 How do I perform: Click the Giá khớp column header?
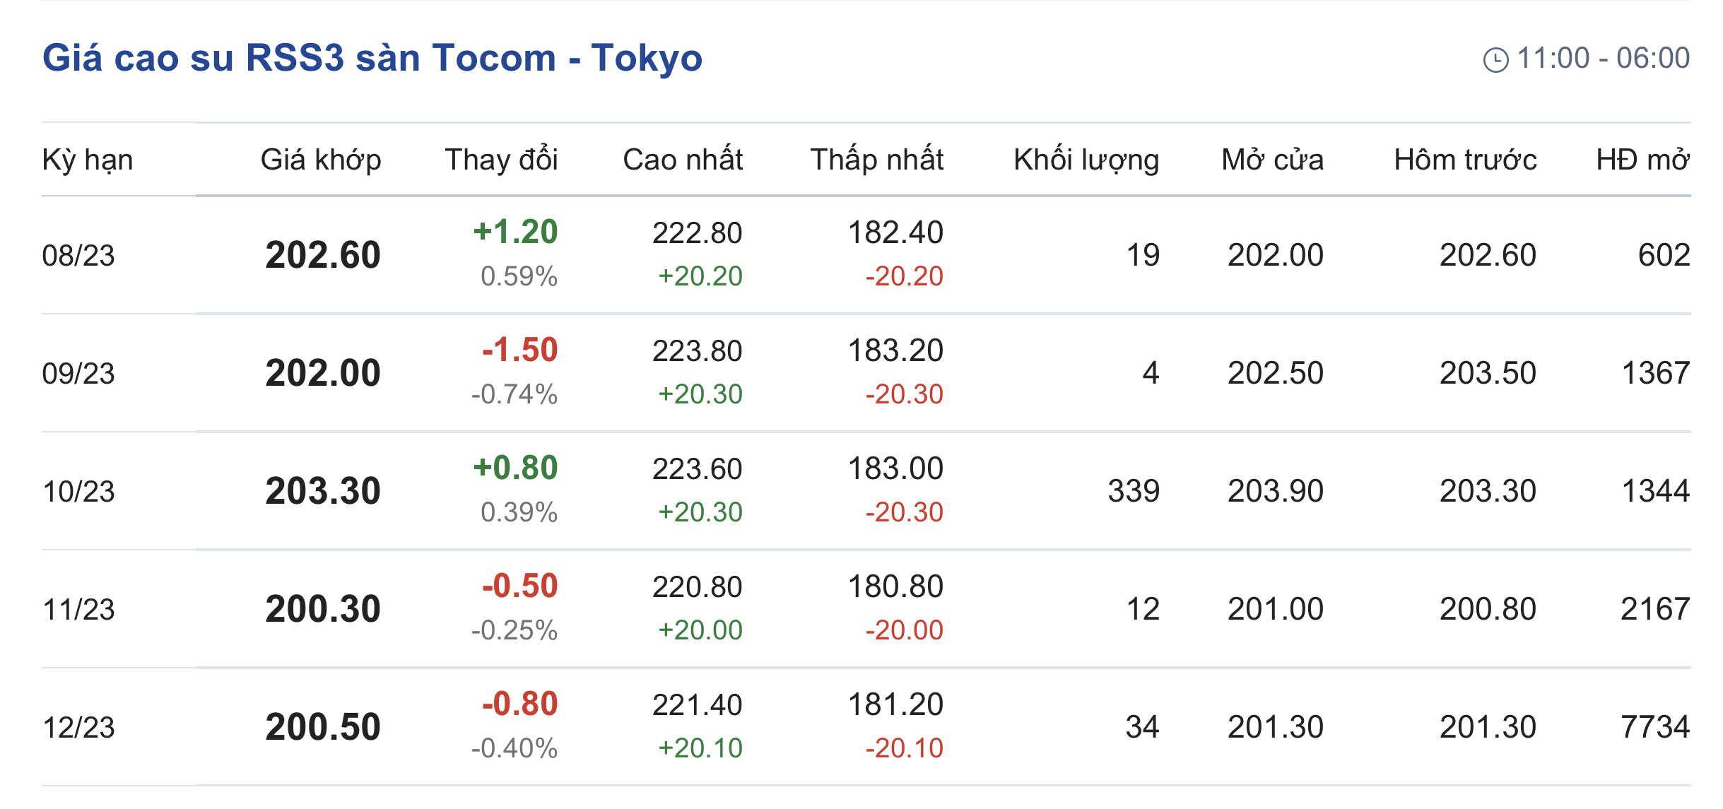point(321,160)
